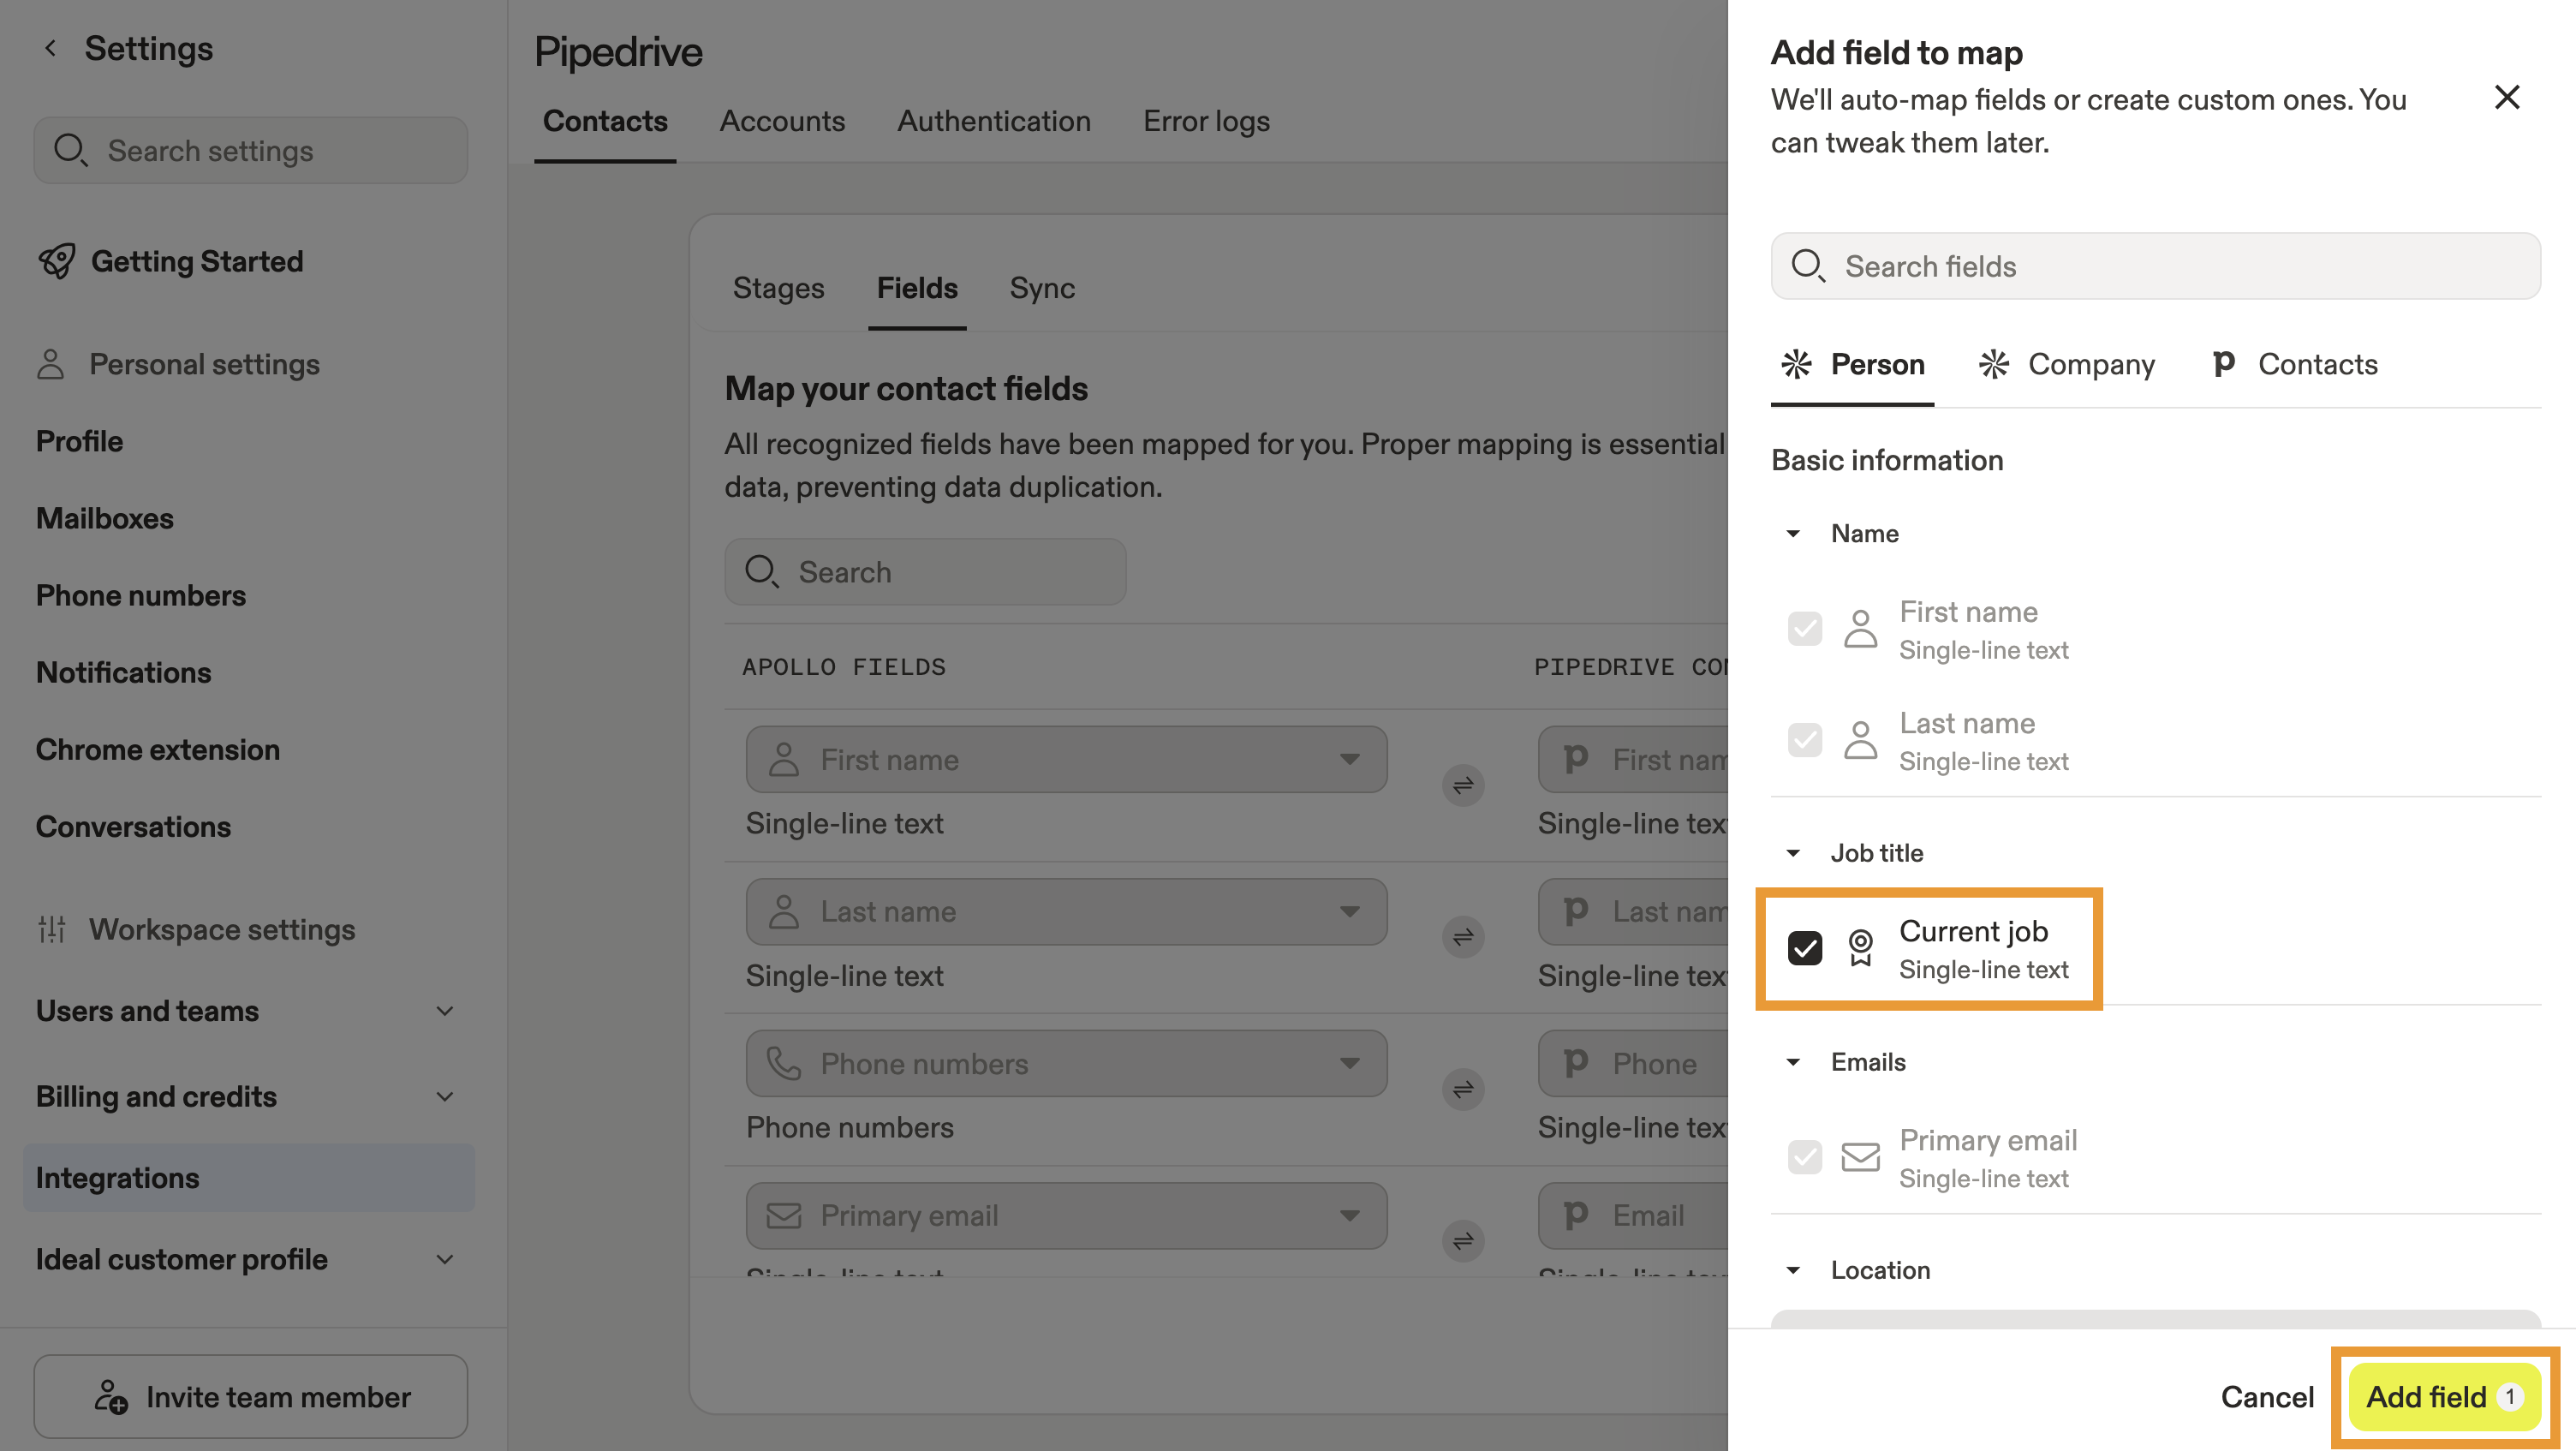
Task: Click the Workspace settings sliders icon
Action: click(51, 929)
